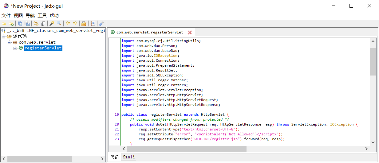This screenshot has width=379, height=163.
Task: Open the 文件 menu
Action: pyautogui.click(x=6, y=15)
